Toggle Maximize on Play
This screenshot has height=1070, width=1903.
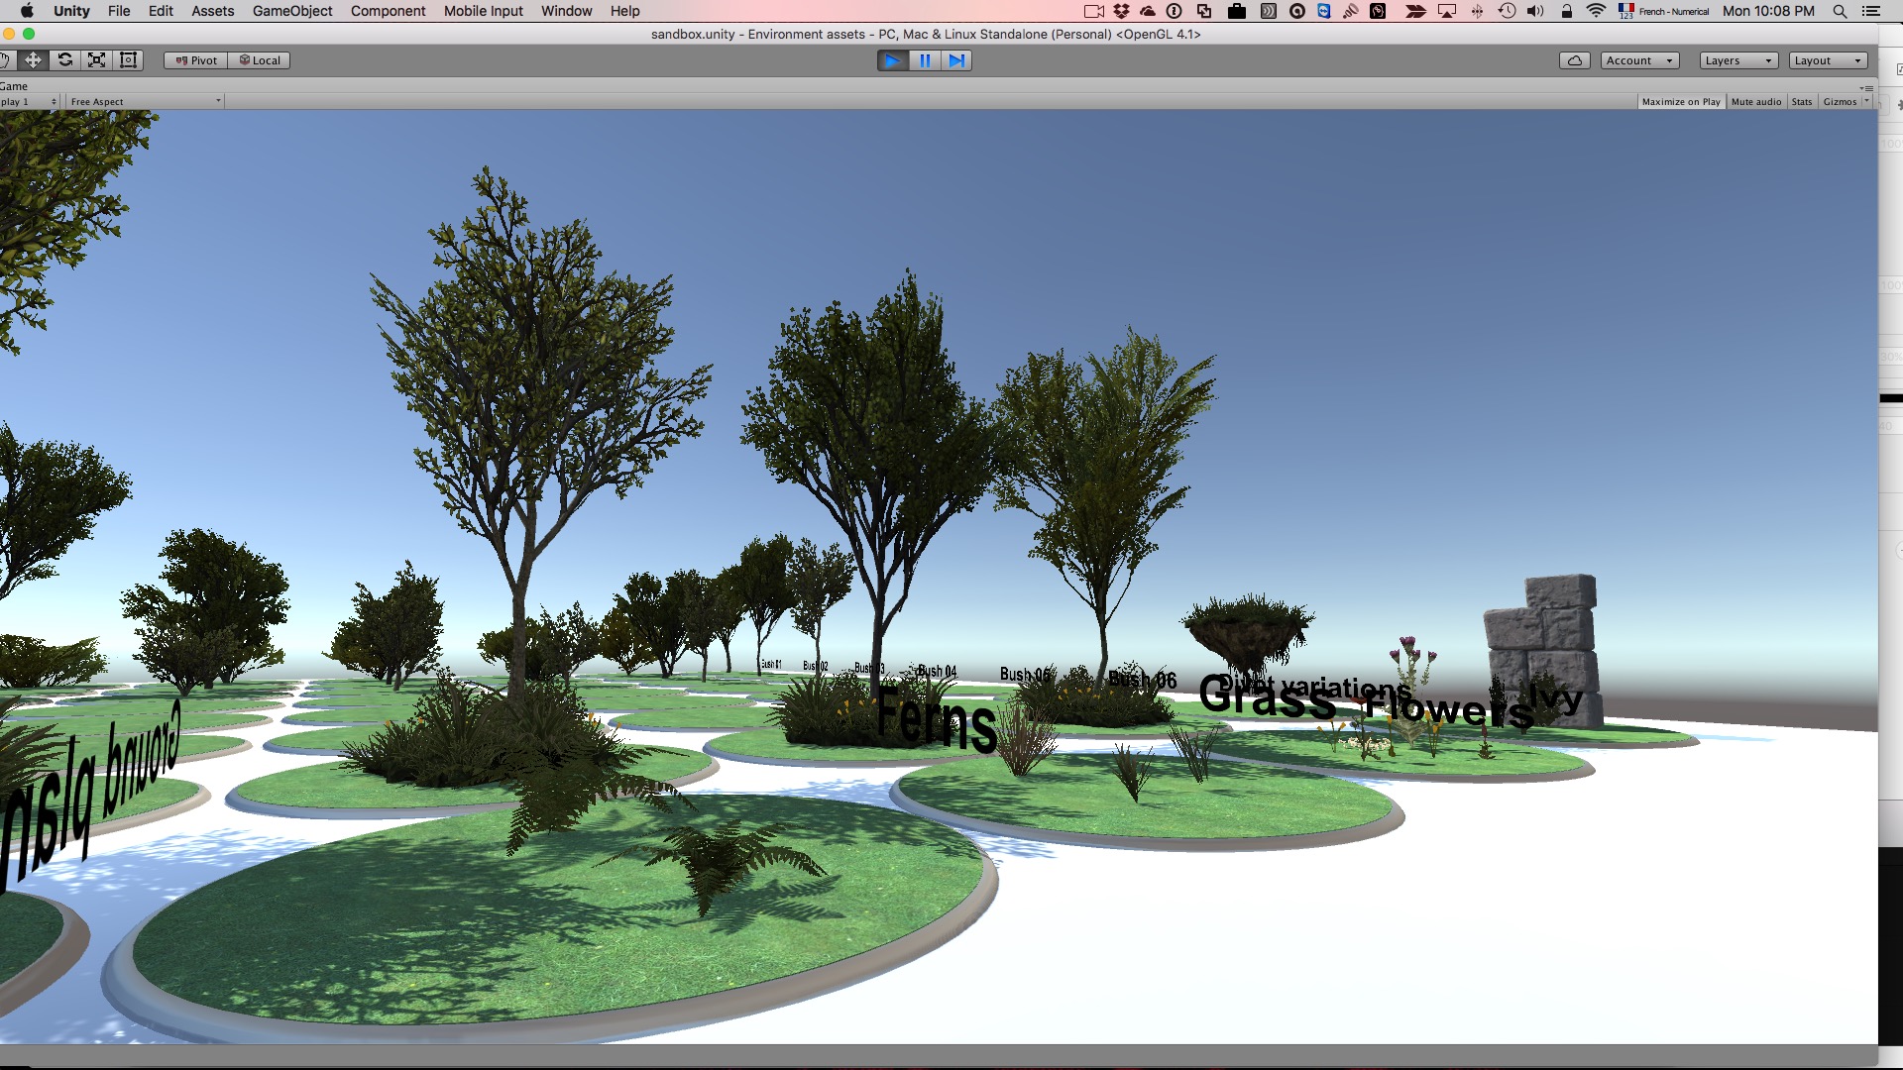click(x=1681, y=102)
